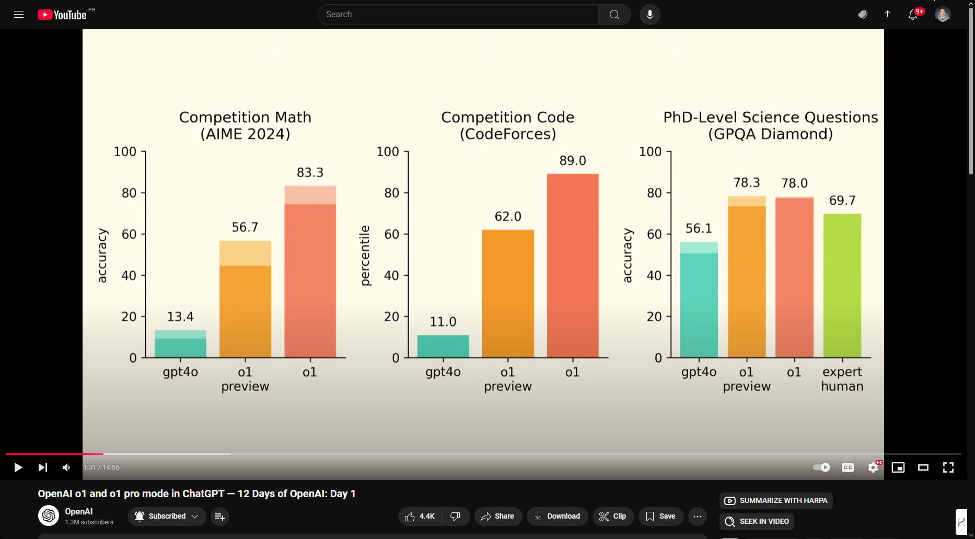Click Summarize with HARPA

click(x=776, y=500)
